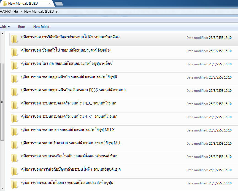Select row คู่มือการซ่อม การวินิจฉัยปัญหาด้วยระบบไฟฟ้า รถยนต์อิซูซุดีแม

tap(124, 39)
